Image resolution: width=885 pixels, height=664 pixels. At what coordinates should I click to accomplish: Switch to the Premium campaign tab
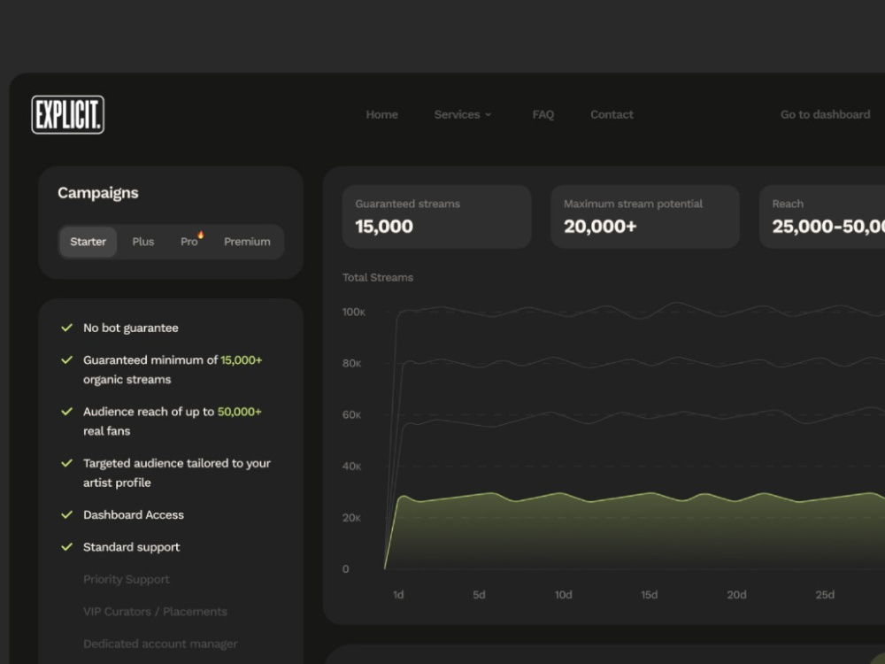pos(247,242)
